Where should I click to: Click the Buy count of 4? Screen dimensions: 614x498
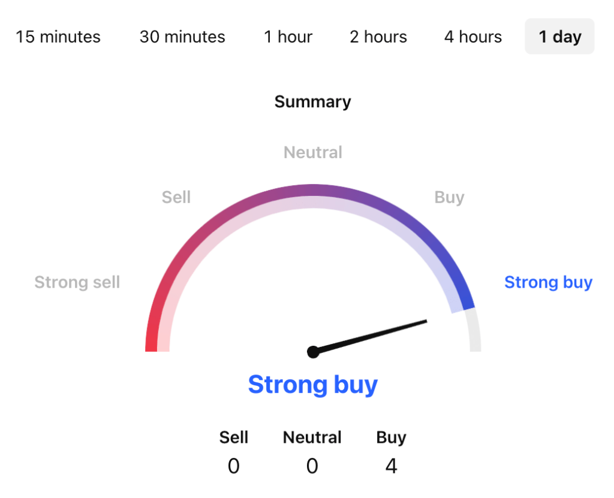pos(391,466)
